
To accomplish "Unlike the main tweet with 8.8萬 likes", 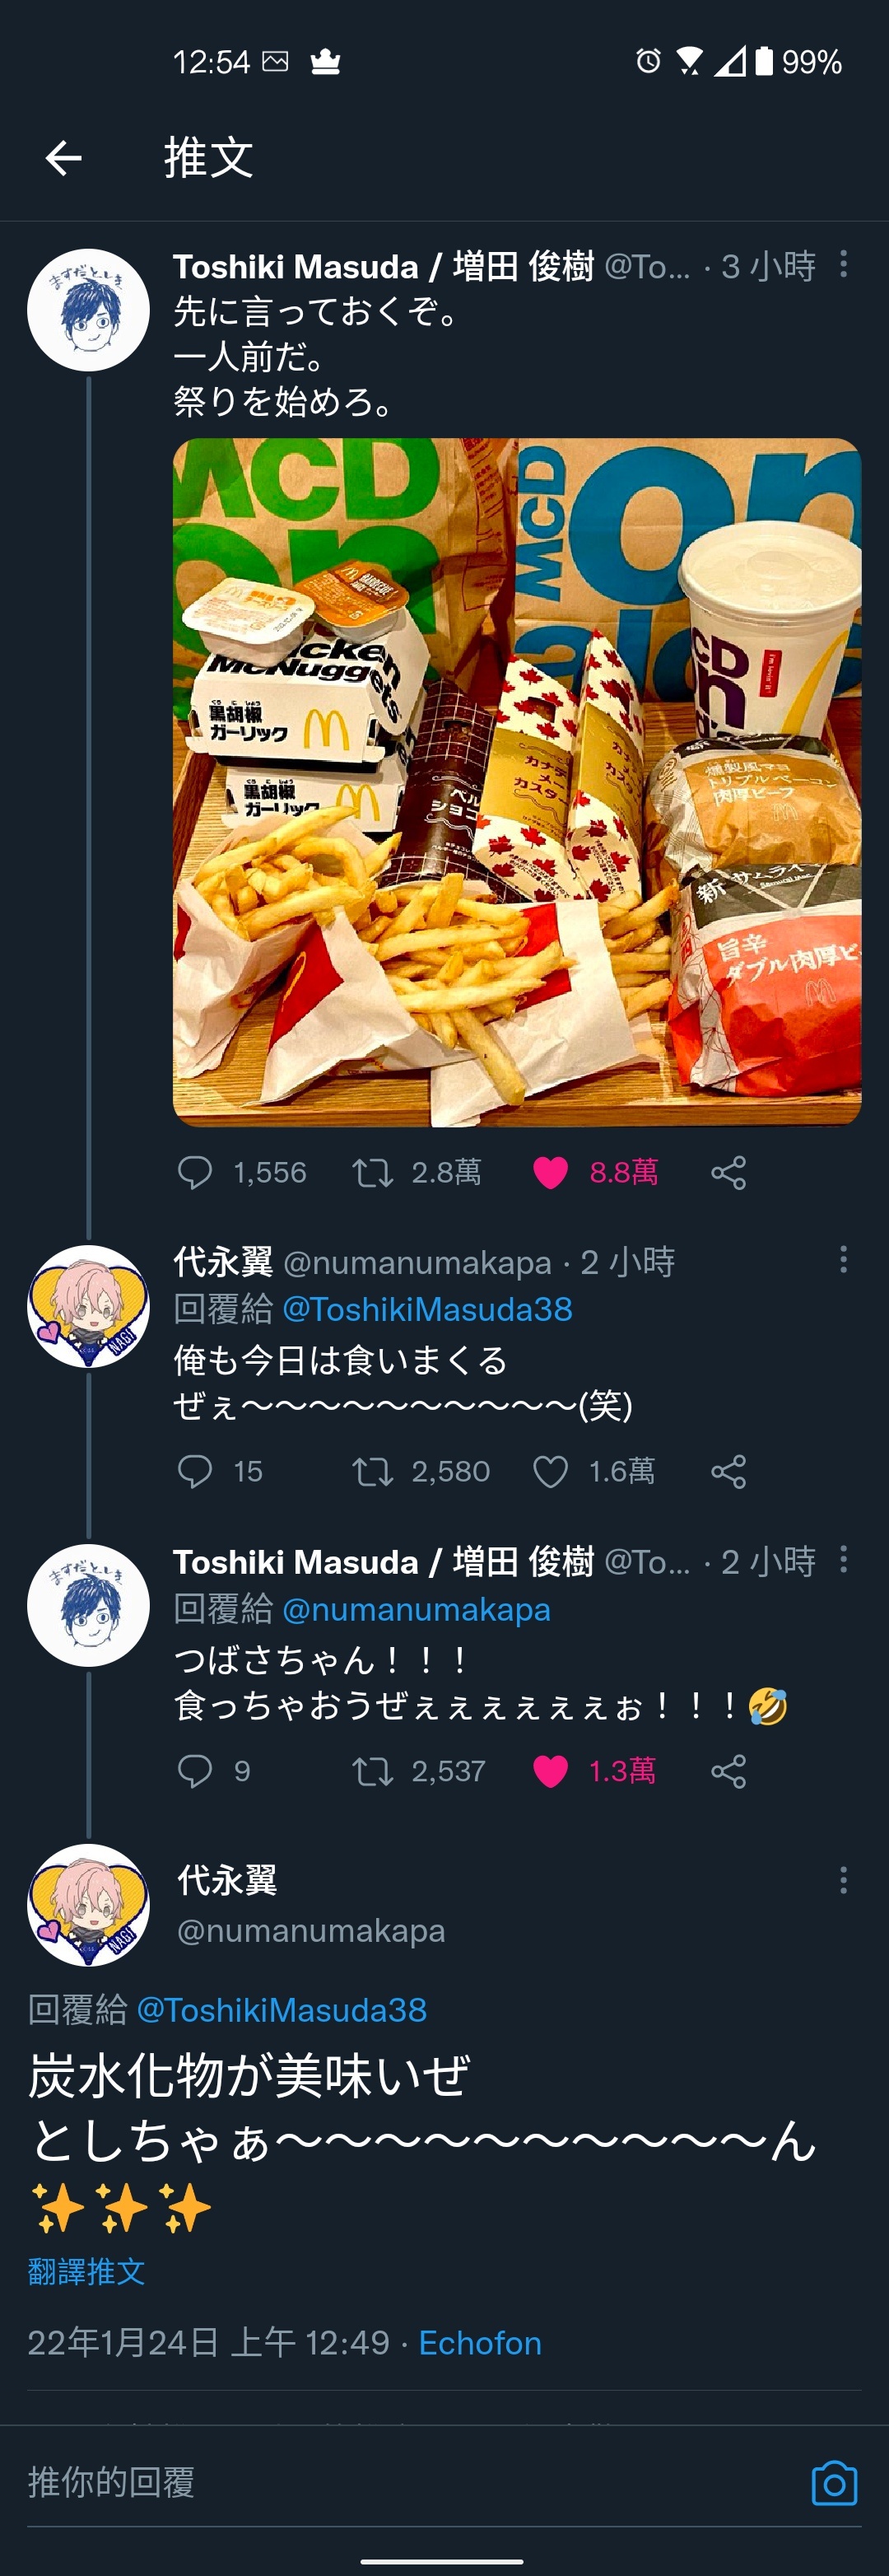I will click(x=550, y=1172).
